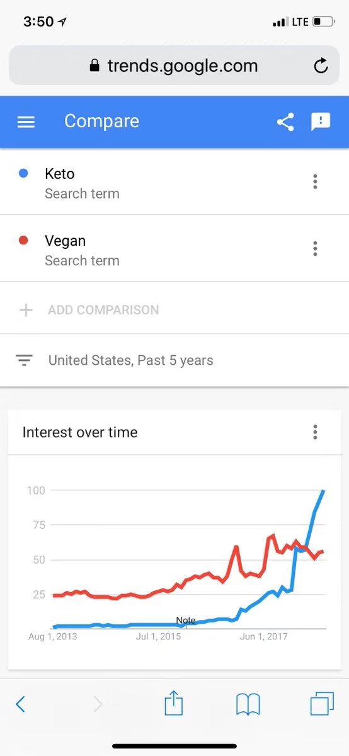Open Safari bookmarks book icon
Image resolution: width=349 pixels, height=756 pixels.
[x=248, y=704]
